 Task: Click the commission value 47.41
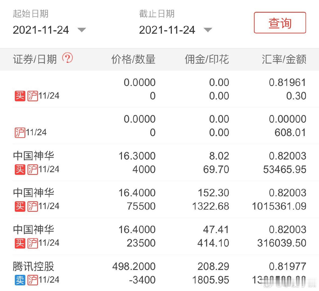[x=216, y=230]
